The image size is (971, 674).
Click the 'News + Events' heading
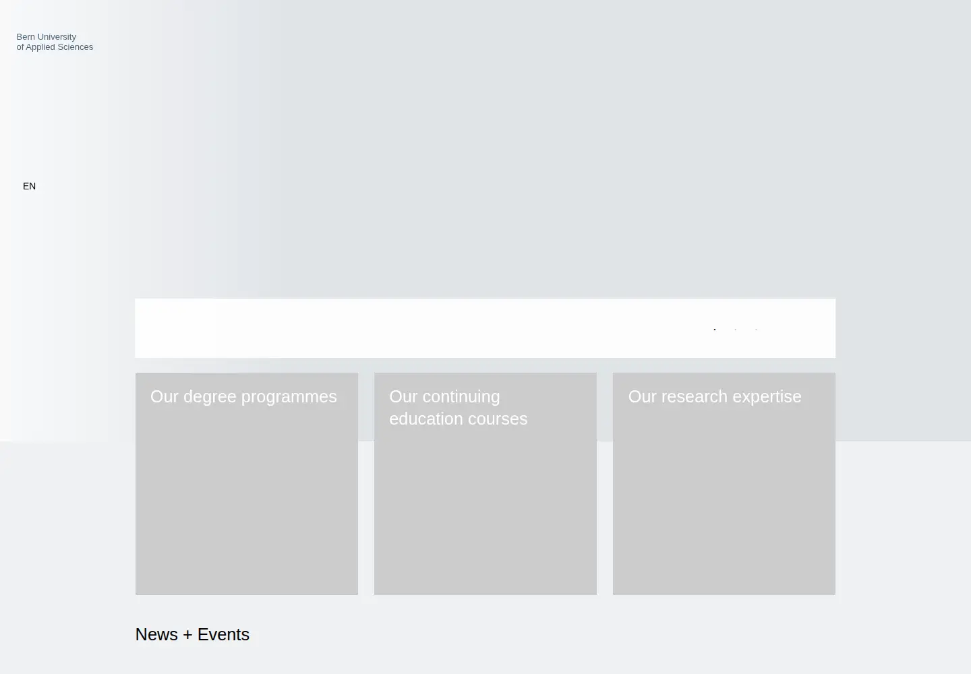[x=192, y=635]
